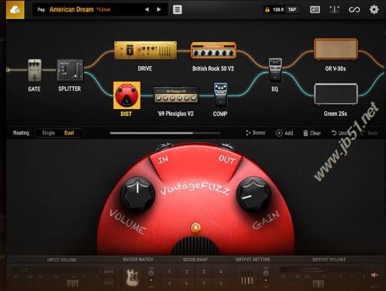Select the British Rock 50 V2 amp

pos(214,50)
